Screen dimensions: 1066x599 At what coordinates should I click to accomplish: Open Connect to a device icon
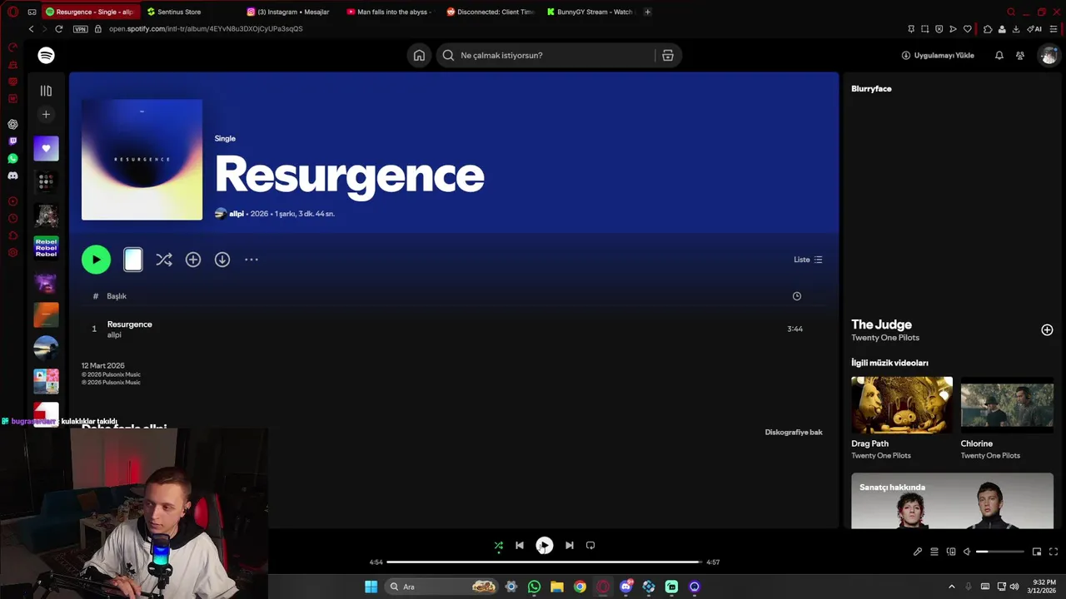pos(951,552)
